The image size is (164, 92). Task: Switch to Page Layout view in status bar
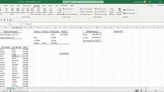(141, 90)
